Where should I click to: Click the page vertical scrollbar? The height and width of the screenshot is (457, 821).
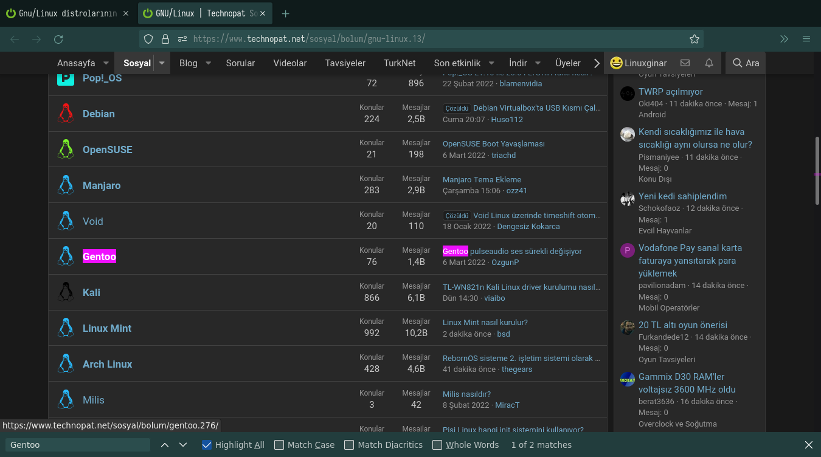coord(817,170)
